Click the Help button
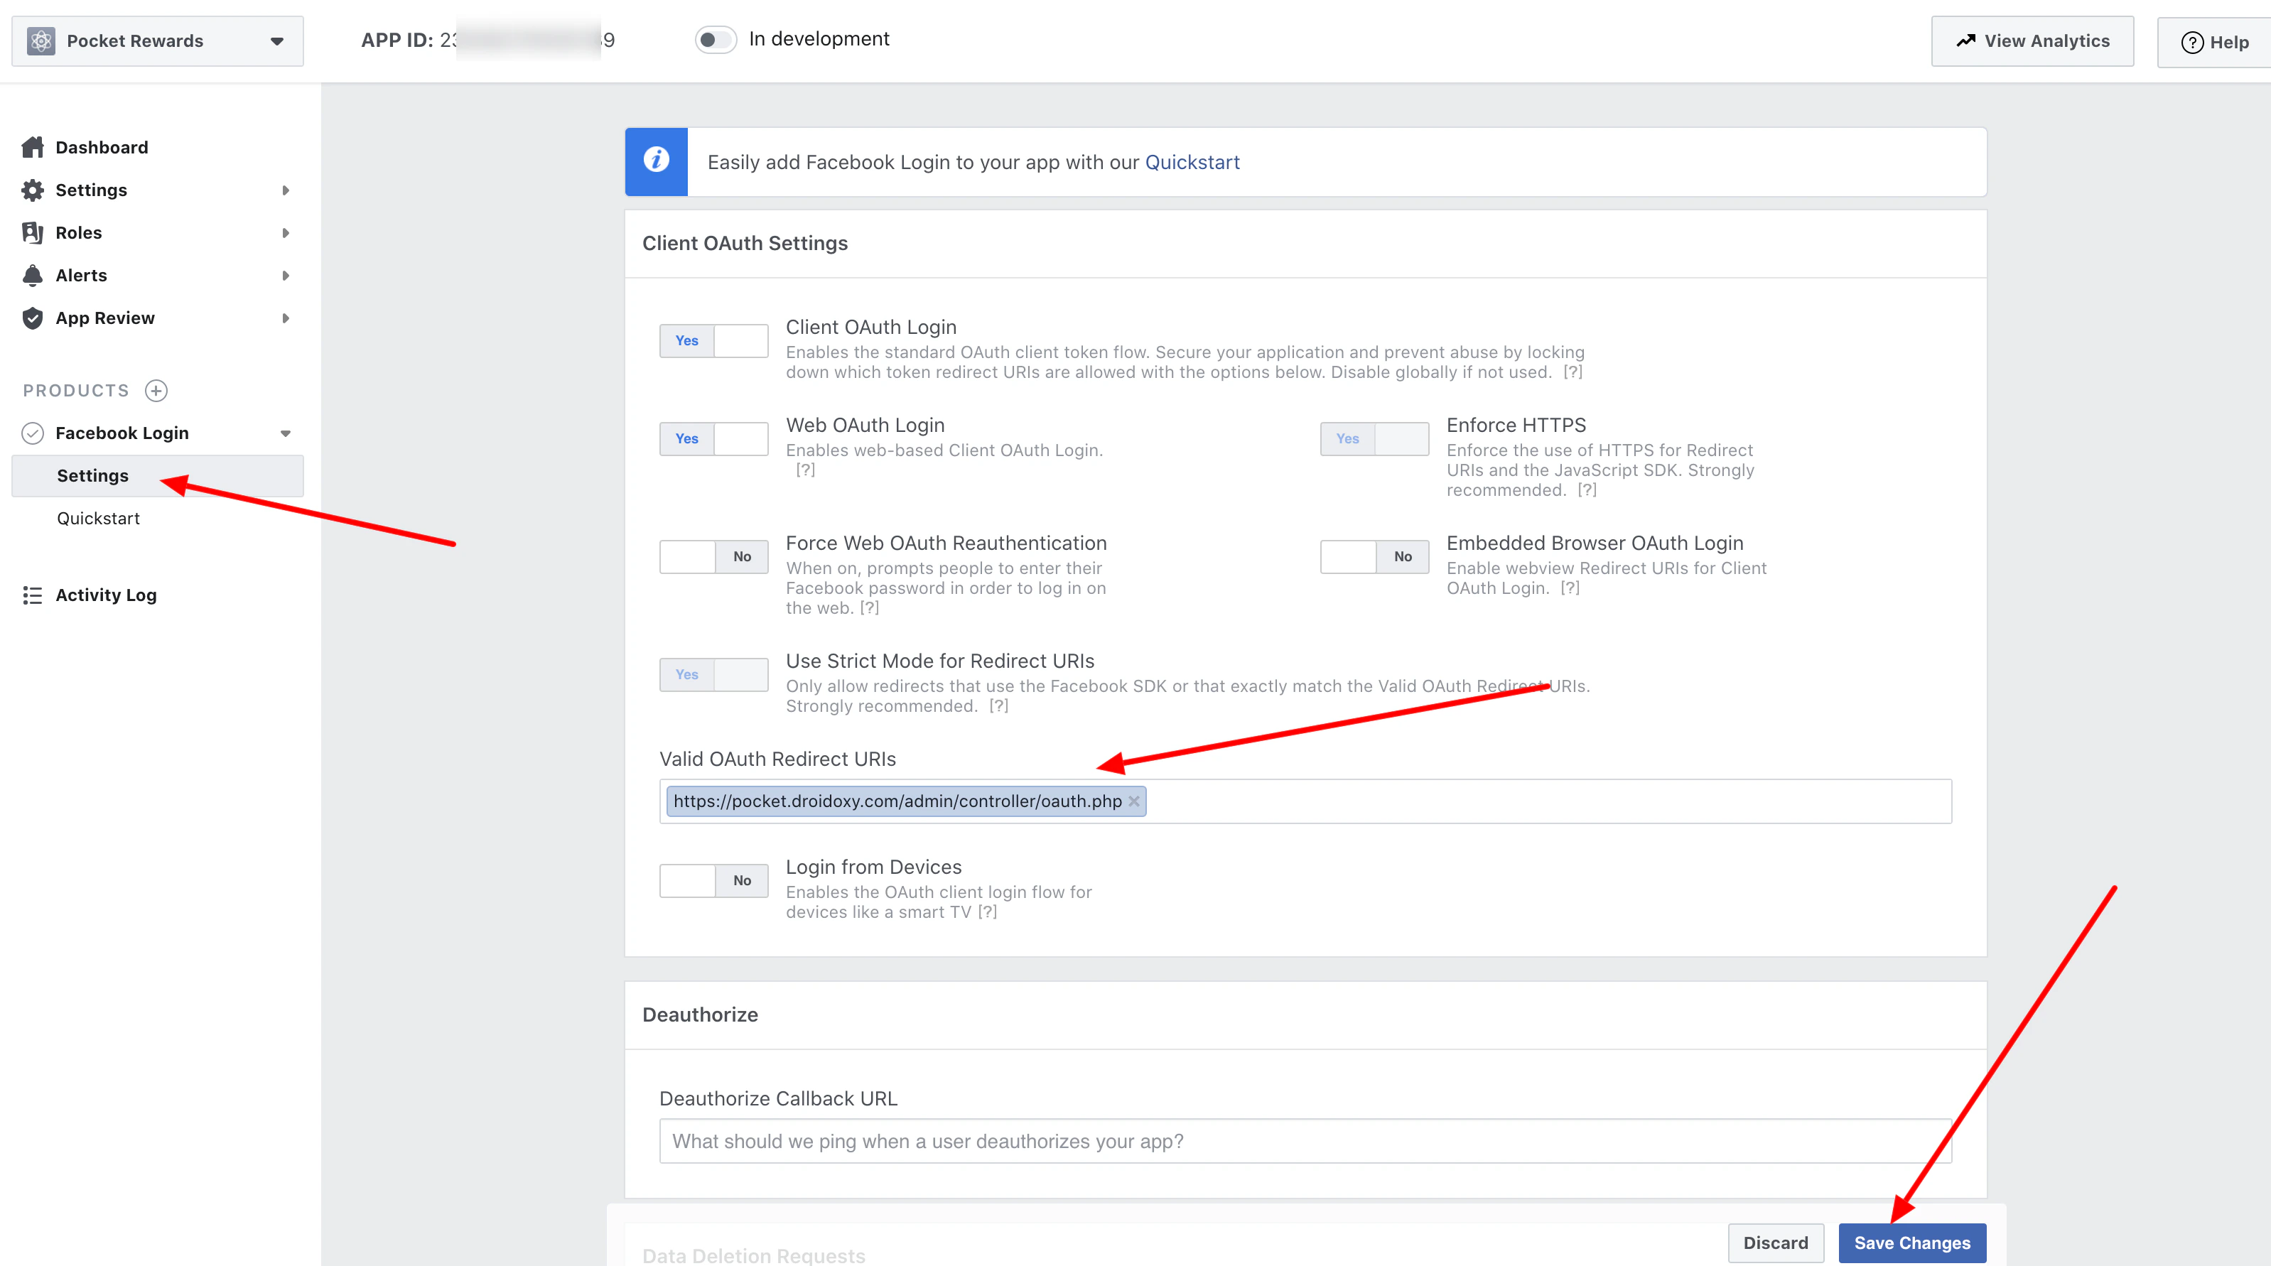The height and width of the screenshot is (1266, 2271). point(2213,43)
